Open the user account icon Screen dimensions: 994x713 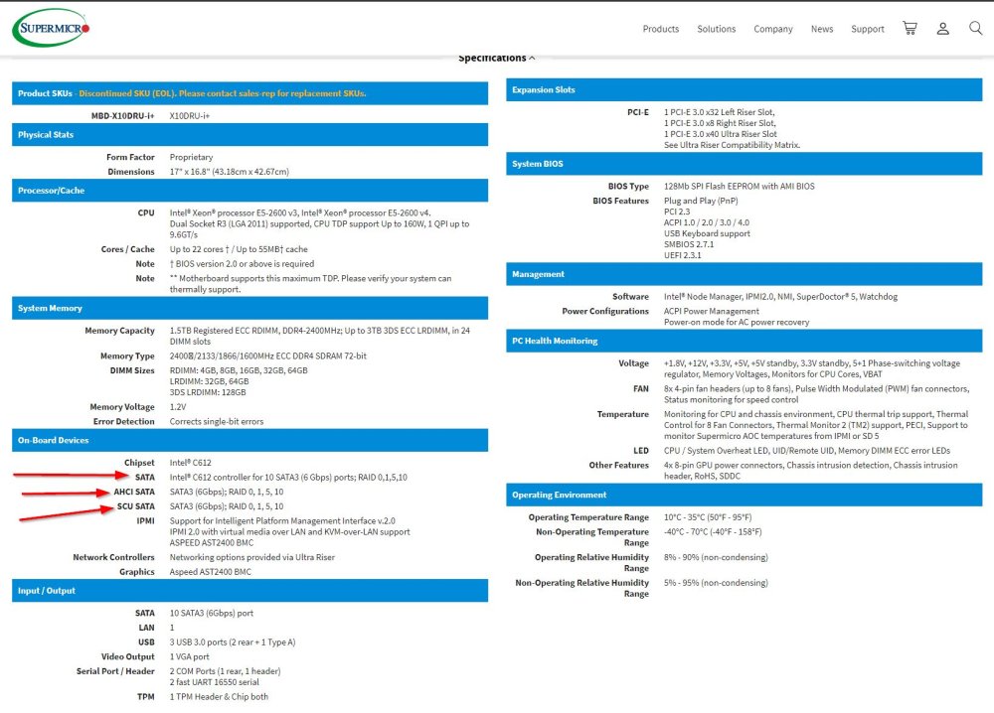pyautogui.click(x=942, y=29)
